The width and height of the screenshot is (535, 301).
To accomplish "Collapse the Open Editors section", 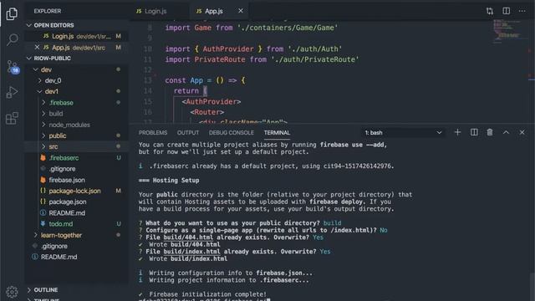I will [29, 25].
